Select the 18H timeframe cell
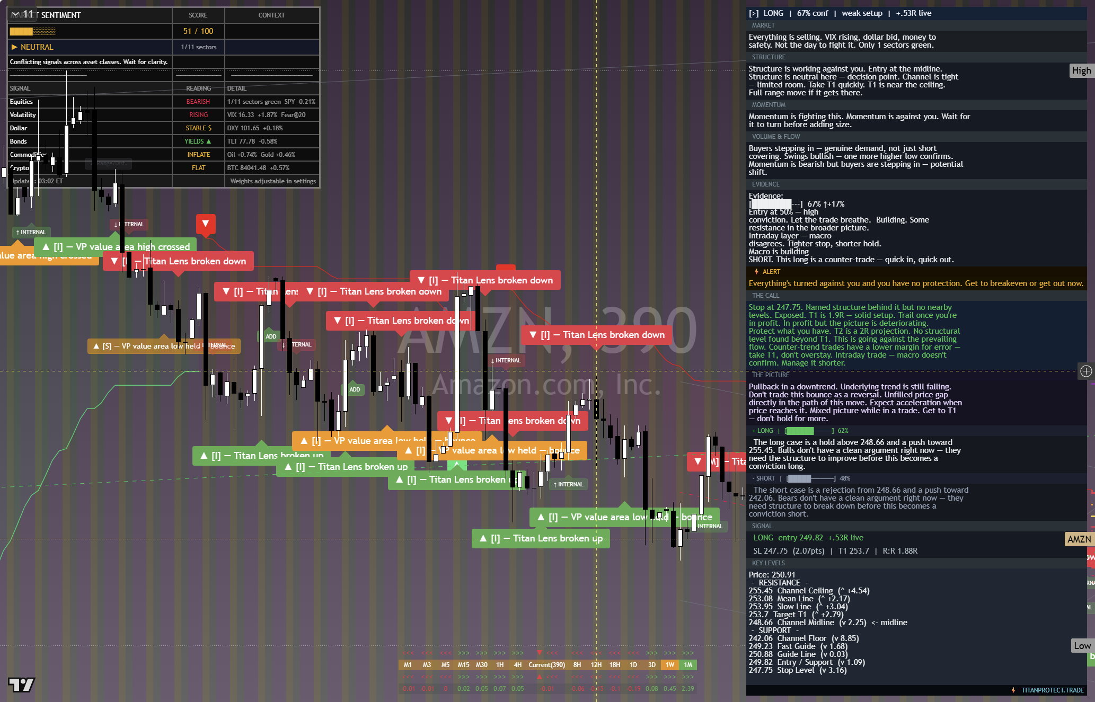The width and height of the screenshot is (1095, 702). pyautogui.click(x=615, y=665)
